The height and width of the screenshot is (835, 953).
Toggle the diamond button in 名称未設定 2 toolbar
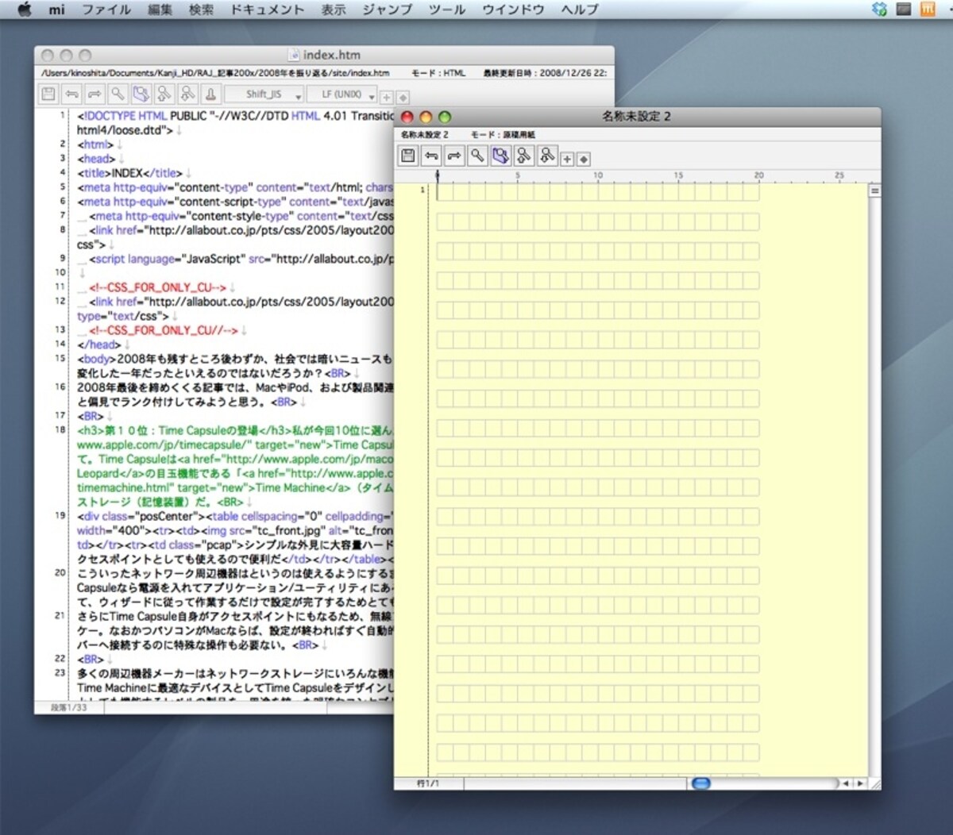click(x=584, y=160)
